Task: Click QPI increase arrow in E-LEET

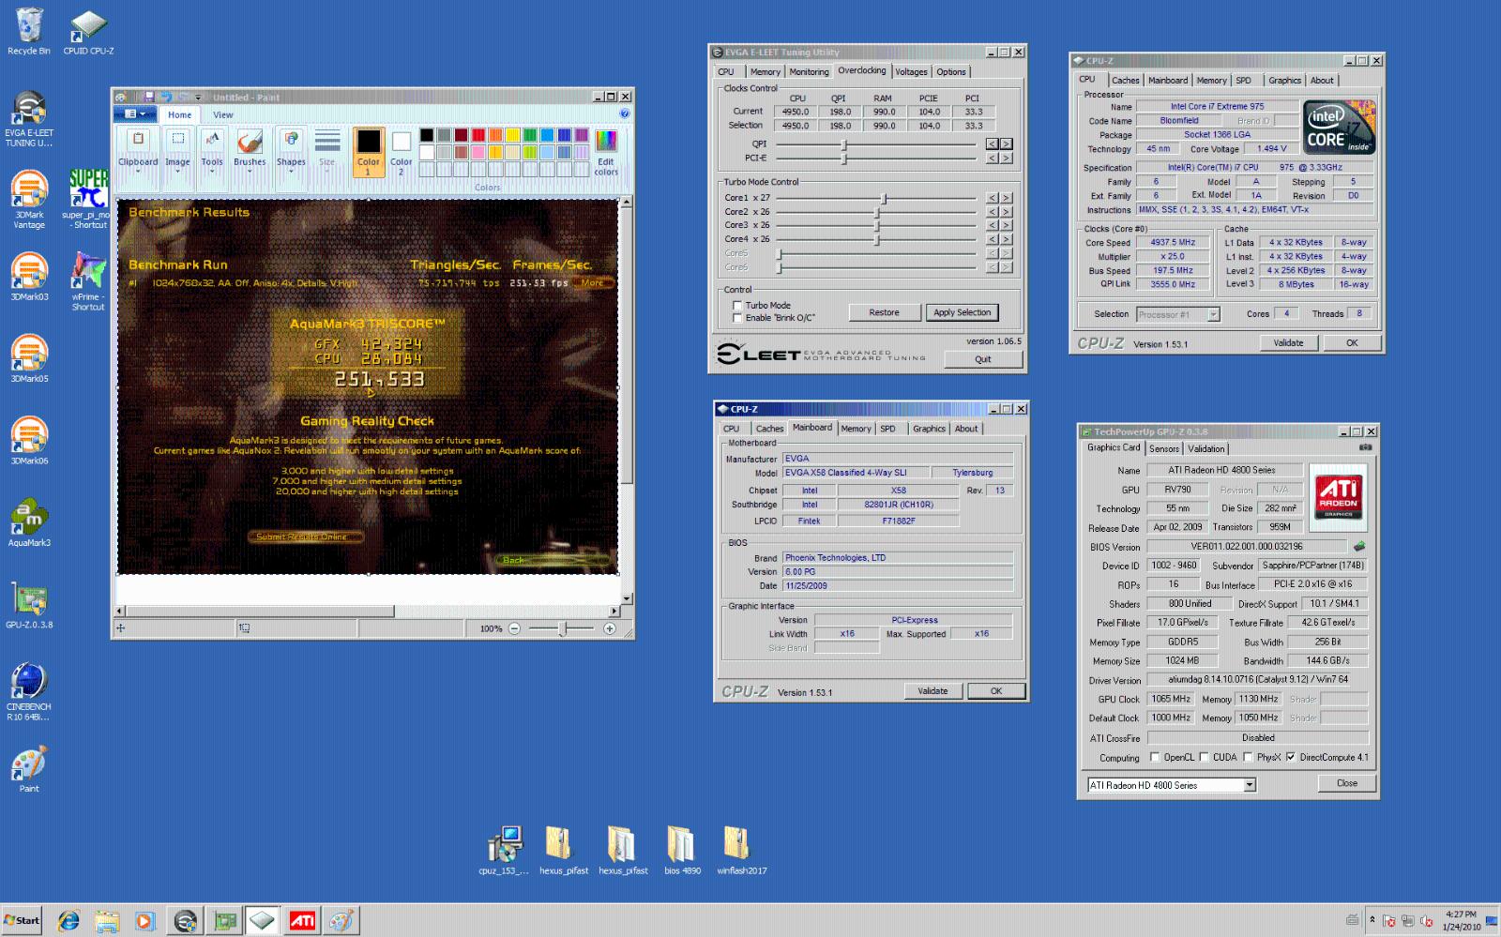Action: point(1006,144)
